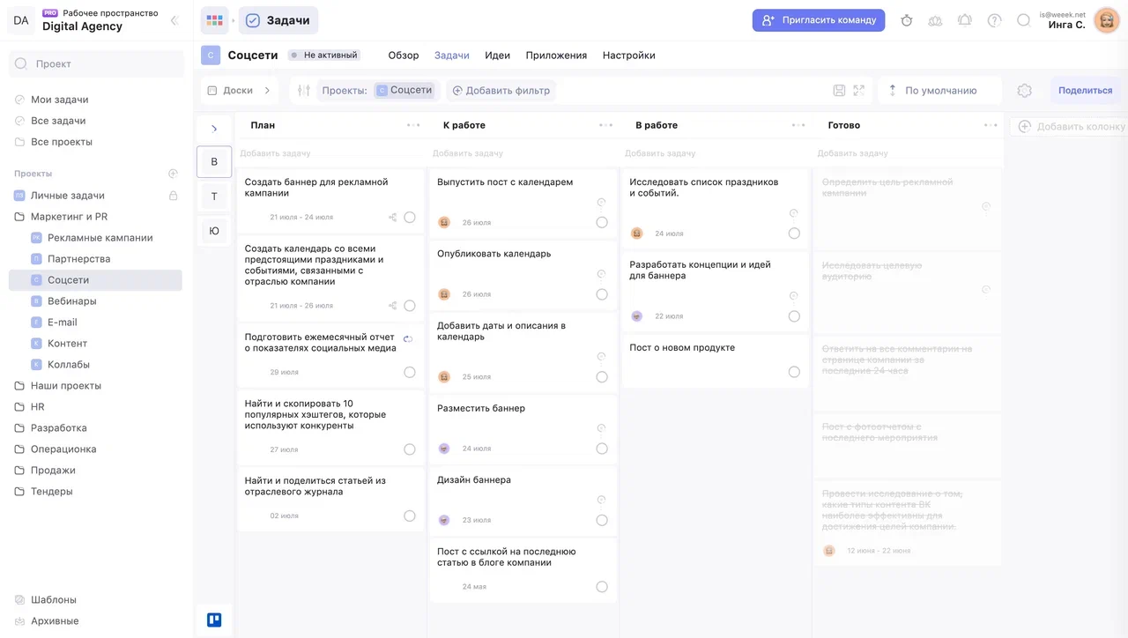Click the blue kanban board icon at bottom left
The image size is (1128, 638).
213,619
